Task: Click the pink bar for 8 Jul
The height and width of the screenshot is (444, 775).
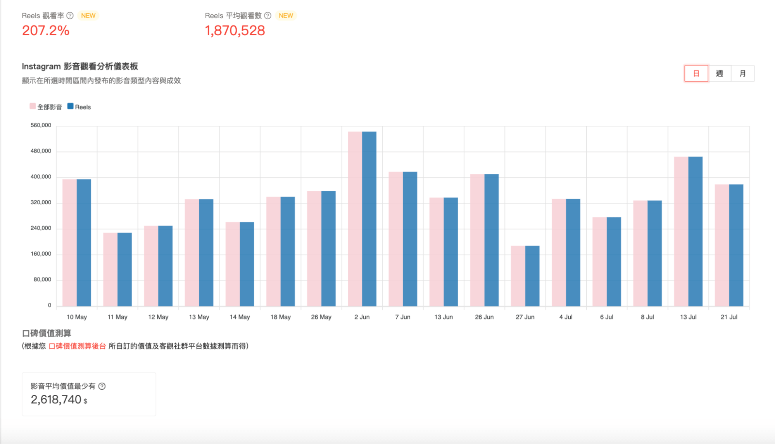Action: tap(640, 253)
